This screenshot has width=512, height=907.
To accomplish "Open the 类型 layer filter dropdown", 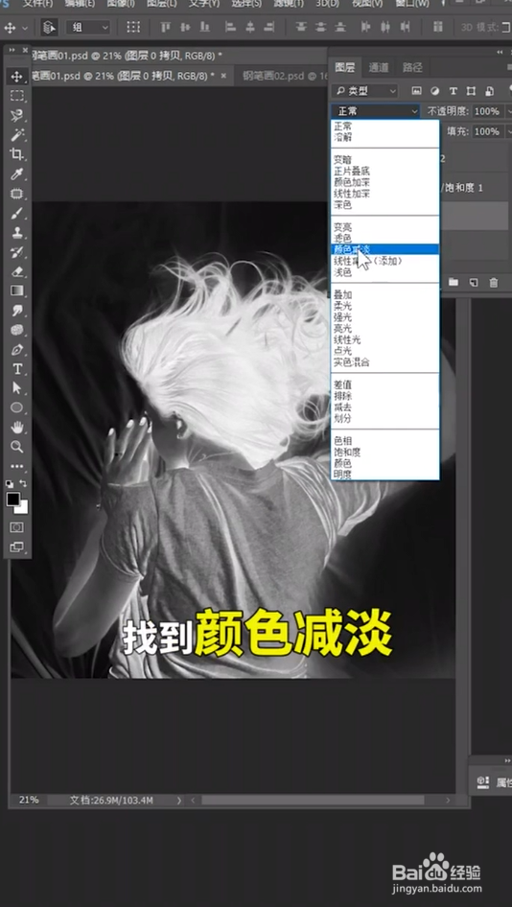I will pos(364,91).
